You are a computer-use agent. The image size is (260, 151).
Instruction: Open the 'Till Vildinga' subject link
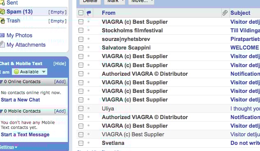[x=245, y=30]
